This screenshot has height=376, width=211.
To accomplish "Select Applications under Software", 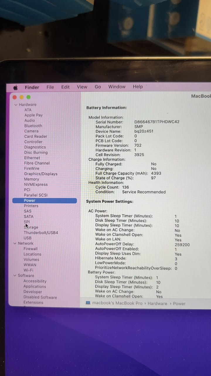I will [35, 286].
